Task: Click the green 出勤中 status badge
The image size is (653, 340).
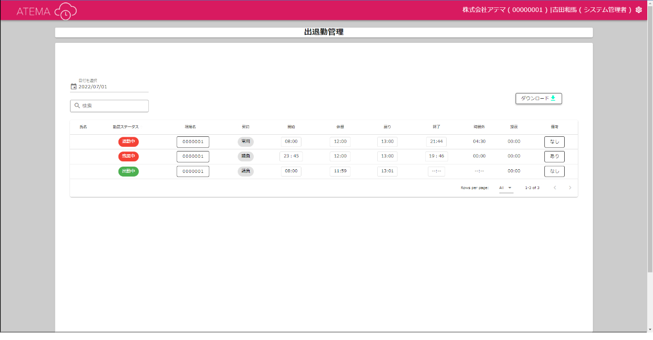Action: 129,171
